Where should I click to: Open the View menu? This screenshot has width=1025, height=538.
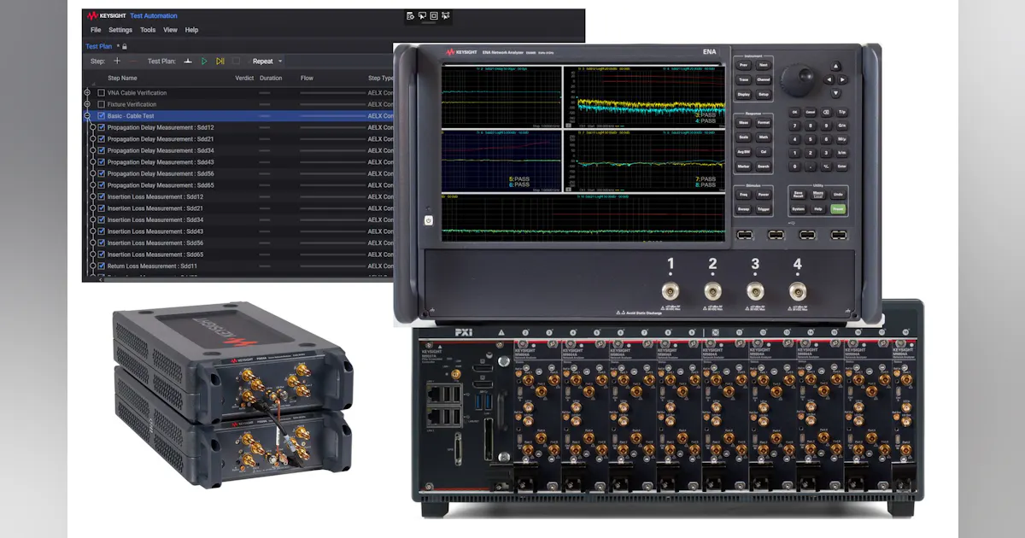(171, 30)
